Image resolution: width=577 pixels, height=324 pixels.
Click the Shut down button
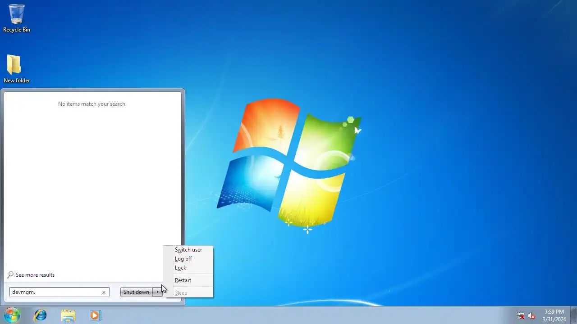[x=136, y=292]
